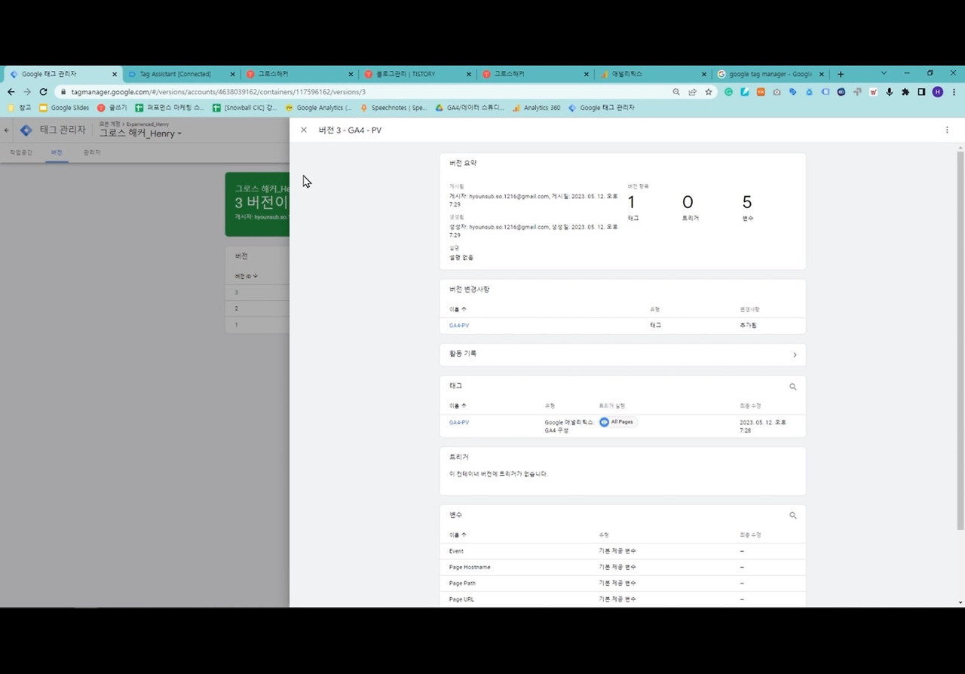Go back with the Tag Manager arrow
Image resolution: width=965 pixels, height=674 pixels.
tap(7, 130)
